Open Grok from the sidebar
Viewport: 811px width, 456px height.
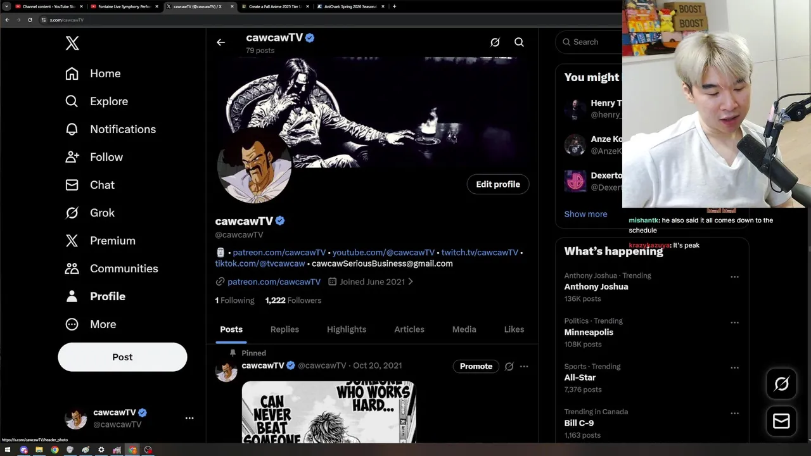coord(90,213)
